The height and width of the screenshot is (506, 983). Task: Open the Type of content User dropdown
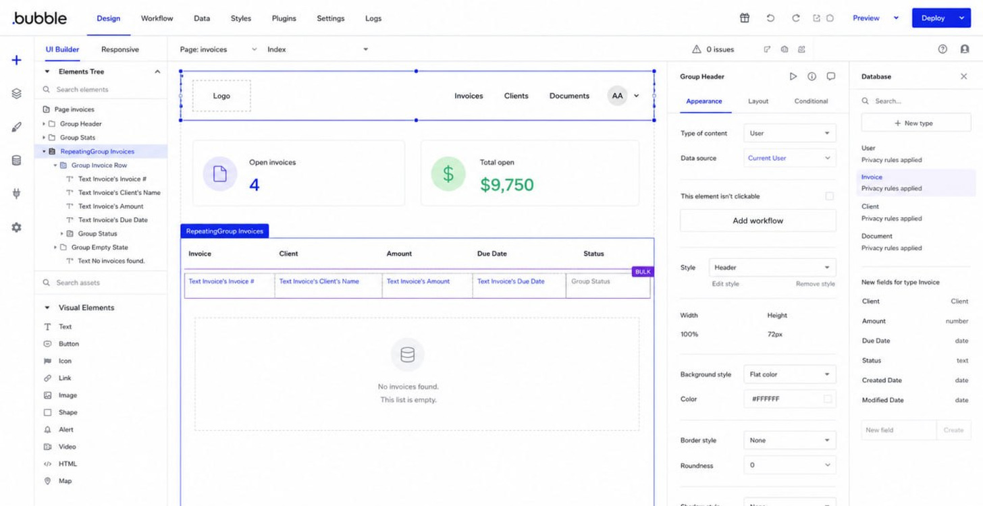(789, 134)
